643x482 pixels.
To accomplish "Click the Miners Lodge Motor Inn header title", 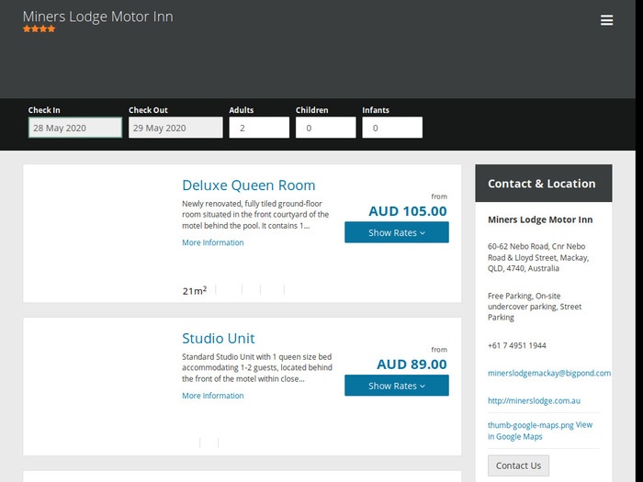I will (98, 17).
